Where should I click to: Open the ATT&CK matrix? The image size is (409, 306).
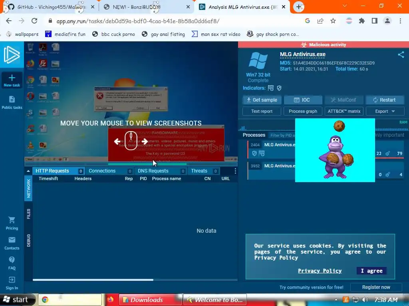(x=344, y=111)
